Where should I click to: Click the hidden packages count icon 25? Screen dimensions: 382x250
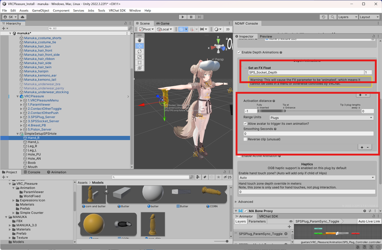click(228, 177)
